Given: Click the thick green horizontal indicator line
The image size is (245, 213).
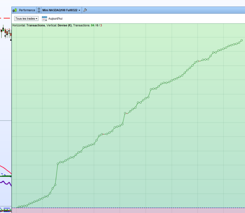Looking at the screenshot, I should click(x=6, y=176).
